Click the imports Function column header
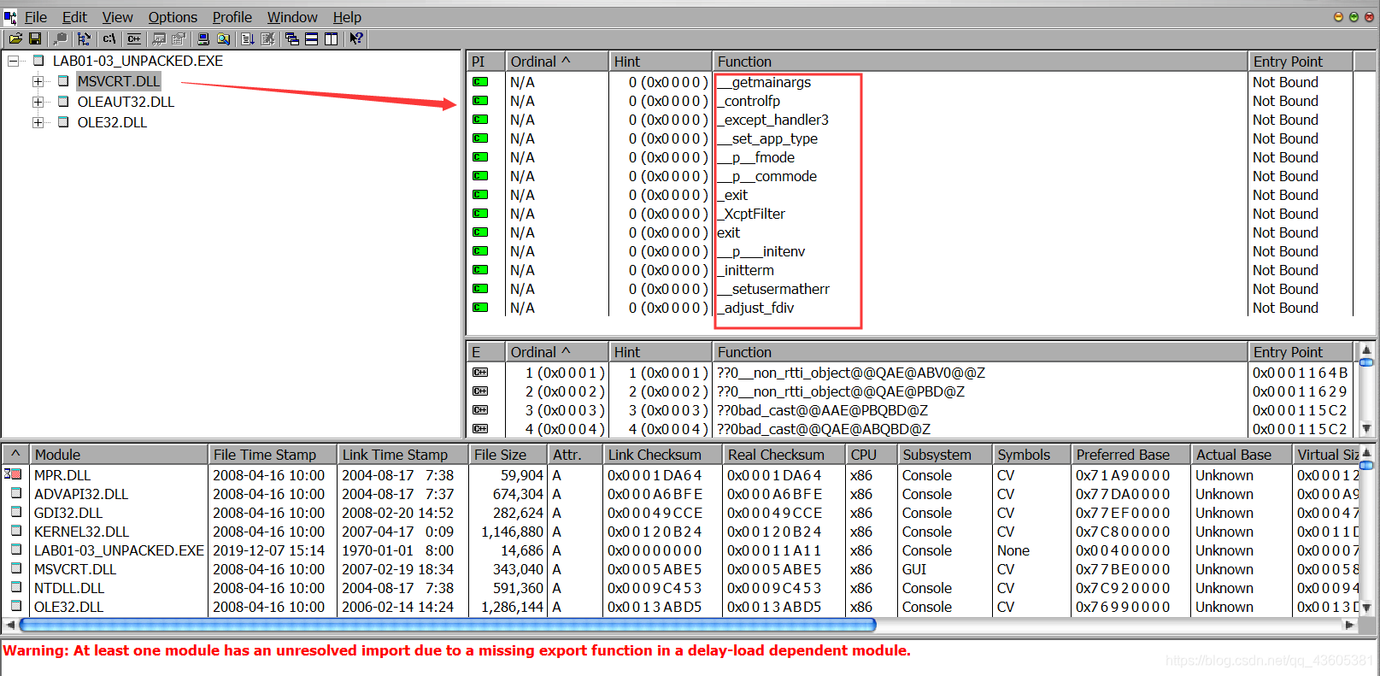 click(x=980, y=62)
